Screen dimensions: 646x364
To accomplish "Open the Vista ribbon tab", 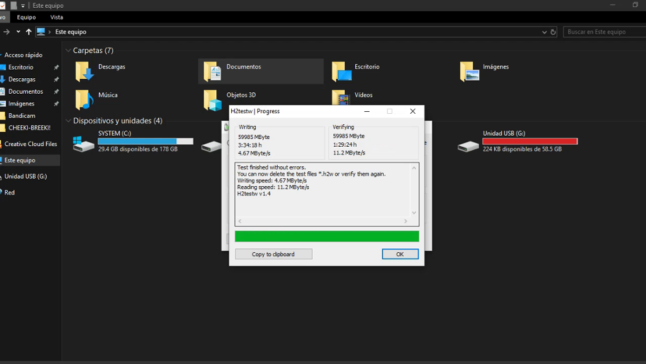I will click(56, 17).
